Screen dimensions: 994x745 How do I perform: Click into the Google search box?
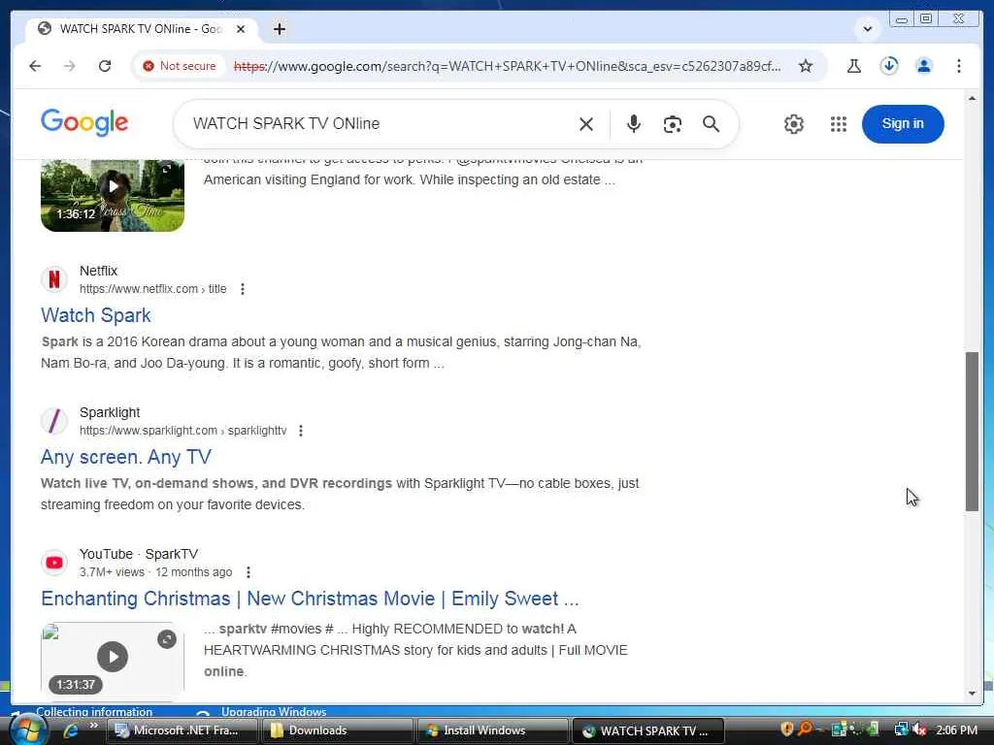(381, 123)
